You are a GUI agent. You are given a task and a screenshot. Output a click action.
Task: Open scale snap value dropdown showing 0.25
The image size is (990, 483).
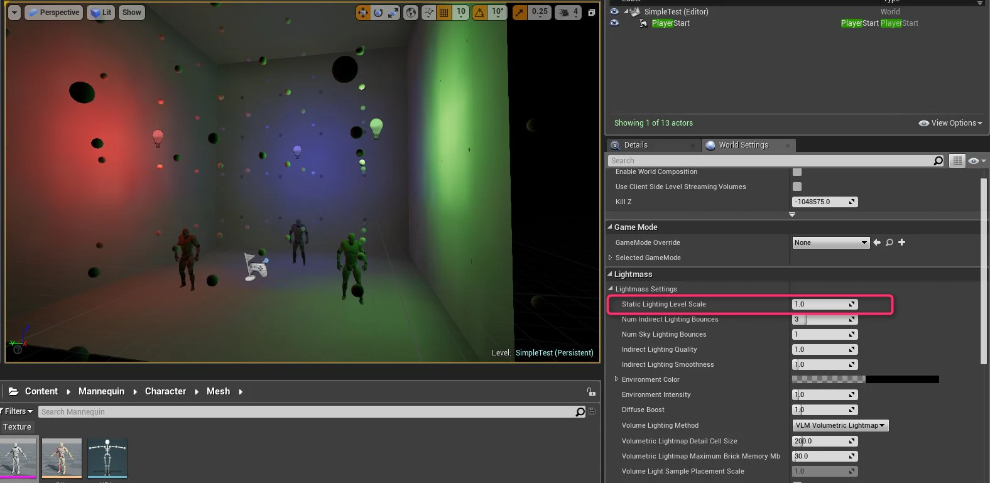[540, 13]
